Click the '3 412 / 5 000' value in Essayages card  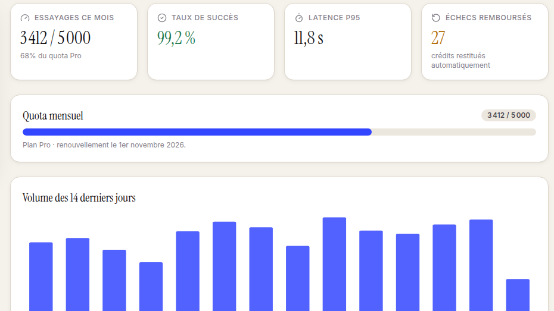point(55,37)
